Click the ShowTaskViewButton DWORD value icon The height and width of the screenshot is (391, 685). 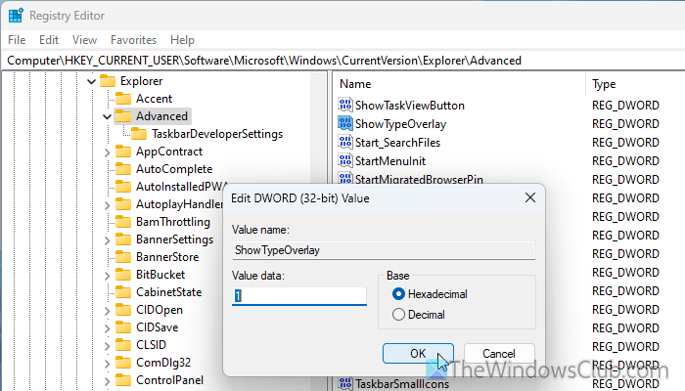tap(345, 105)
